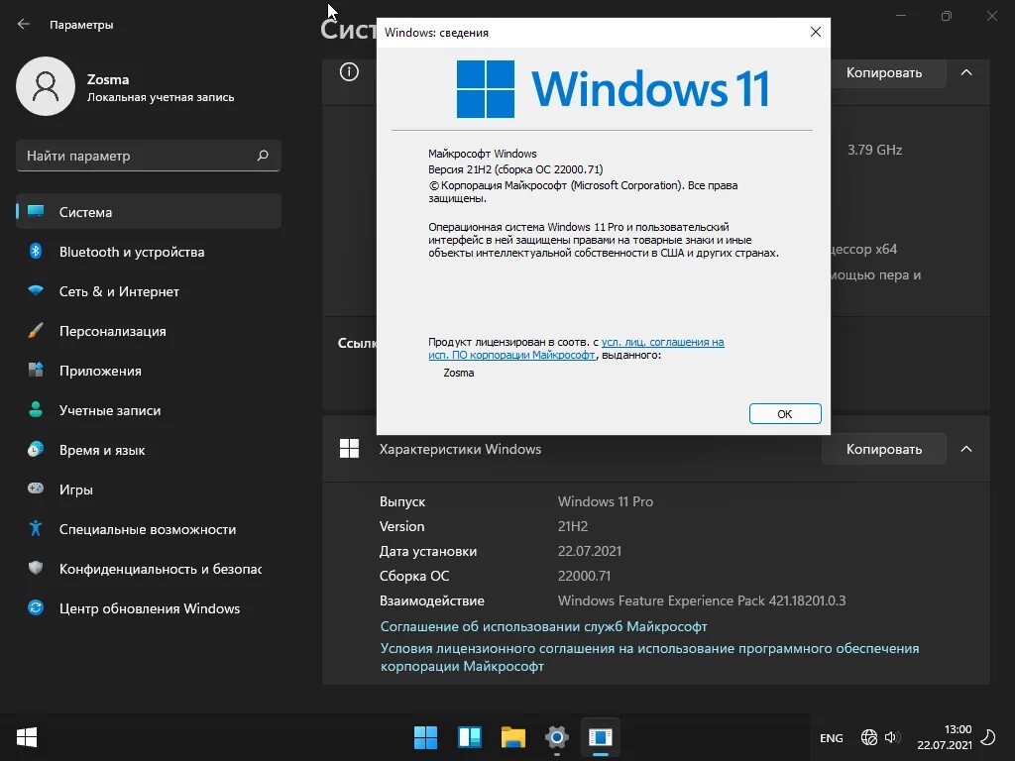Click the back arrow in Settings

point(21,24)
